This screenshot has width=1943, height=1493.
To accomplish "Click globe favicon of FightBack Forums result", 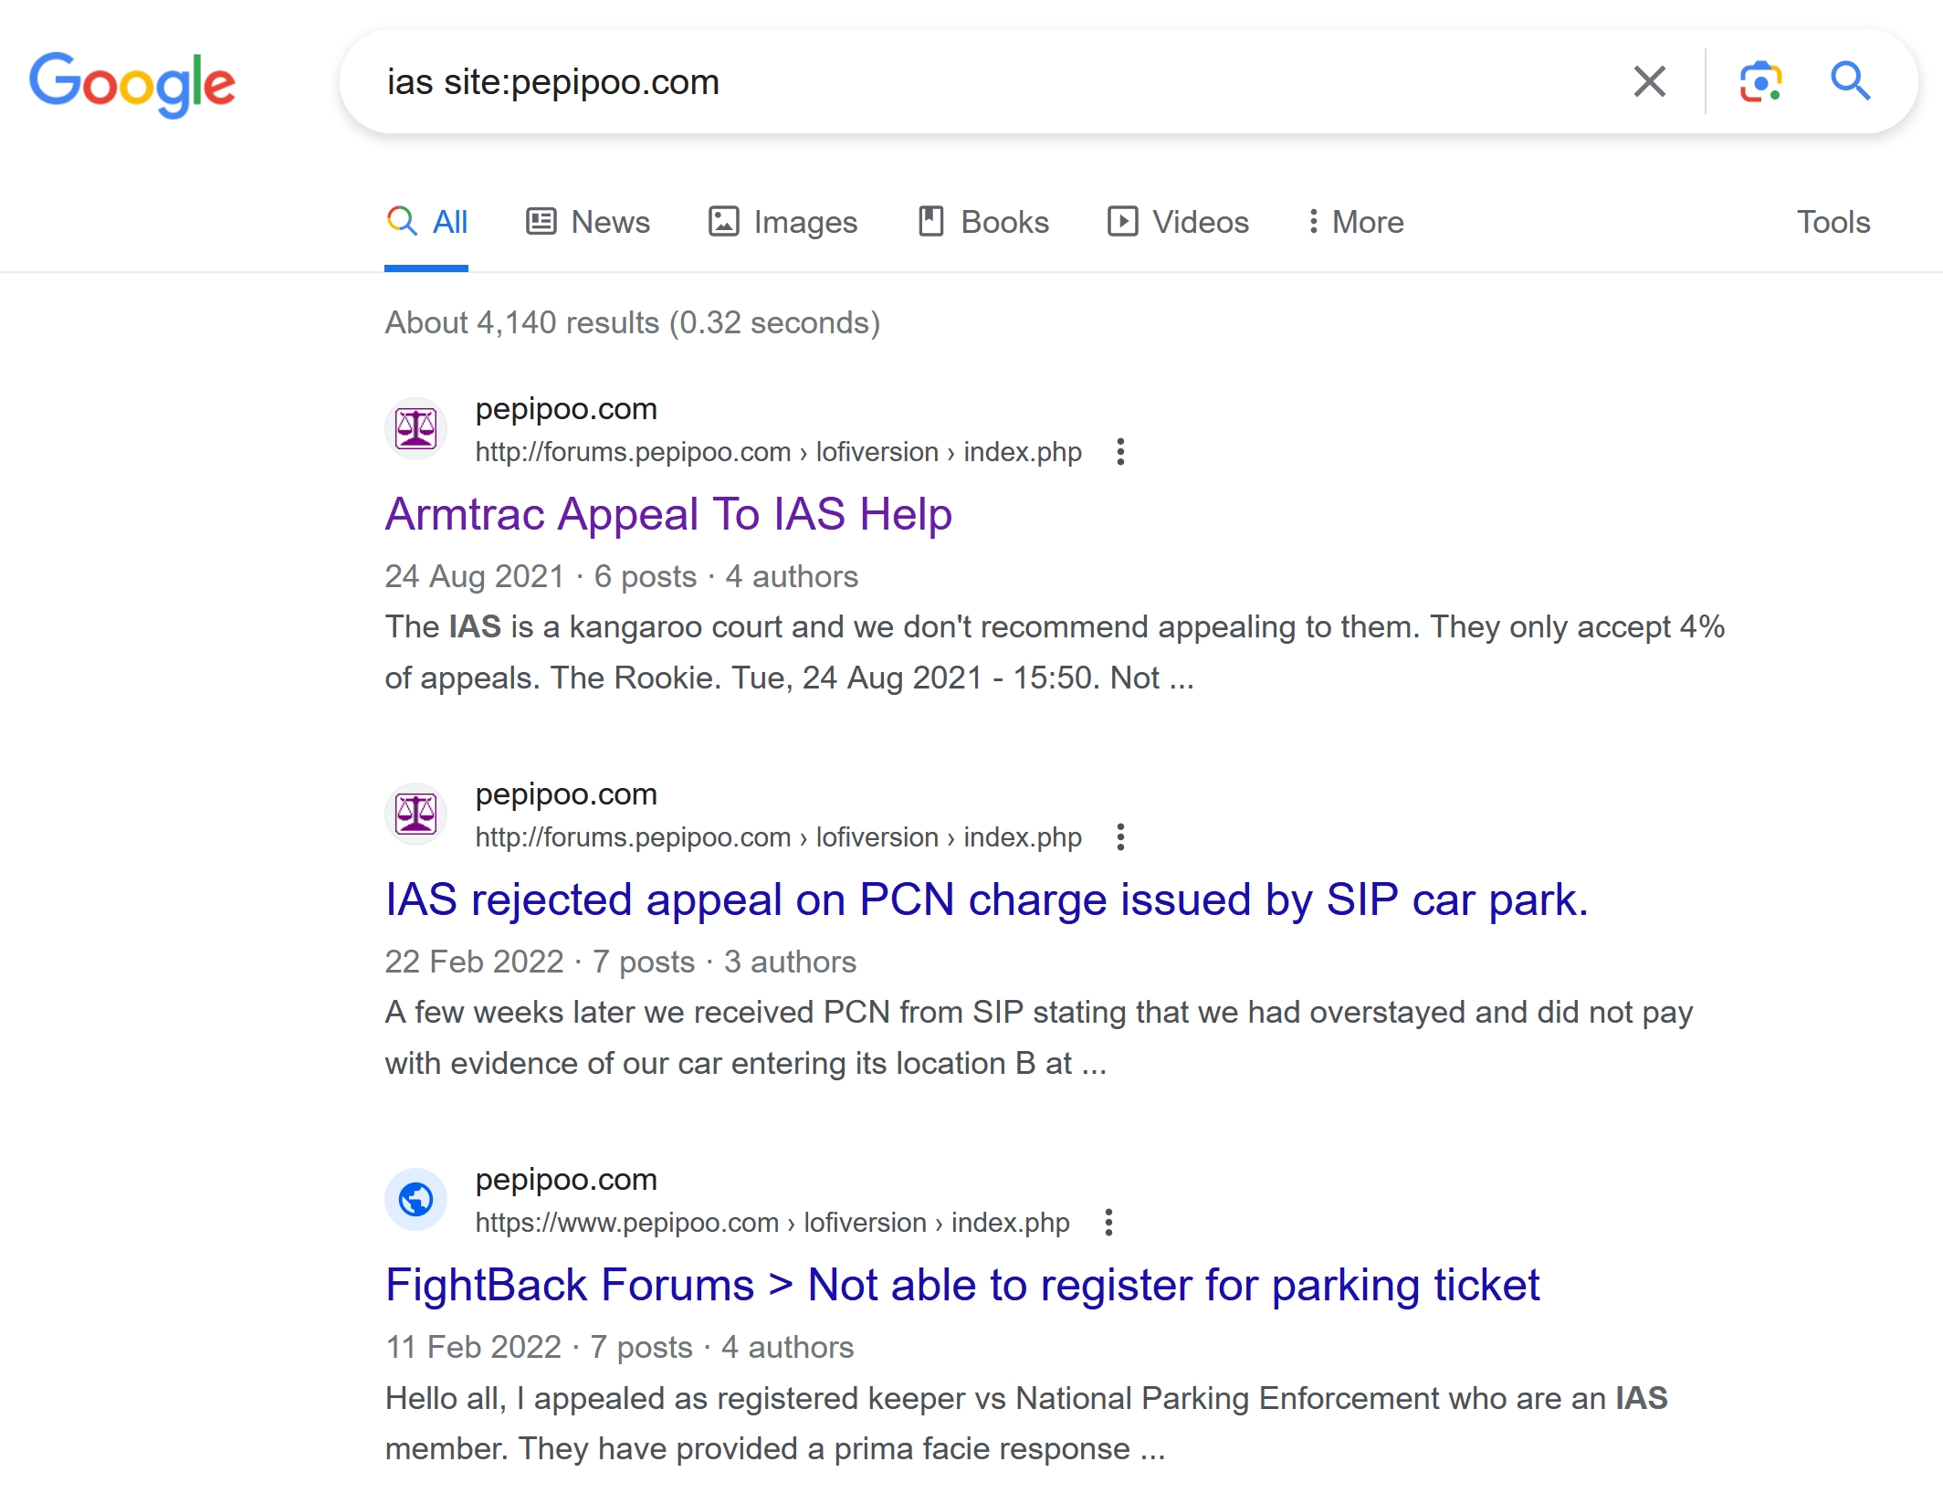I will [415, 1200].
